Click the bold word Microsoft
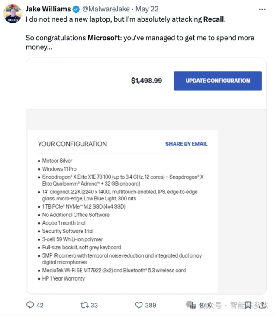The width and height of the screenshot is (277, 316). (103, 38)
